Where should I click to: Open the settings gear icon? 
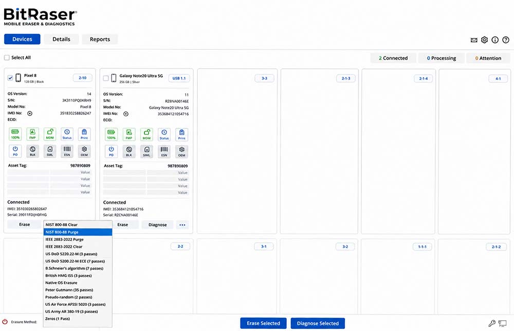[484, 40]
